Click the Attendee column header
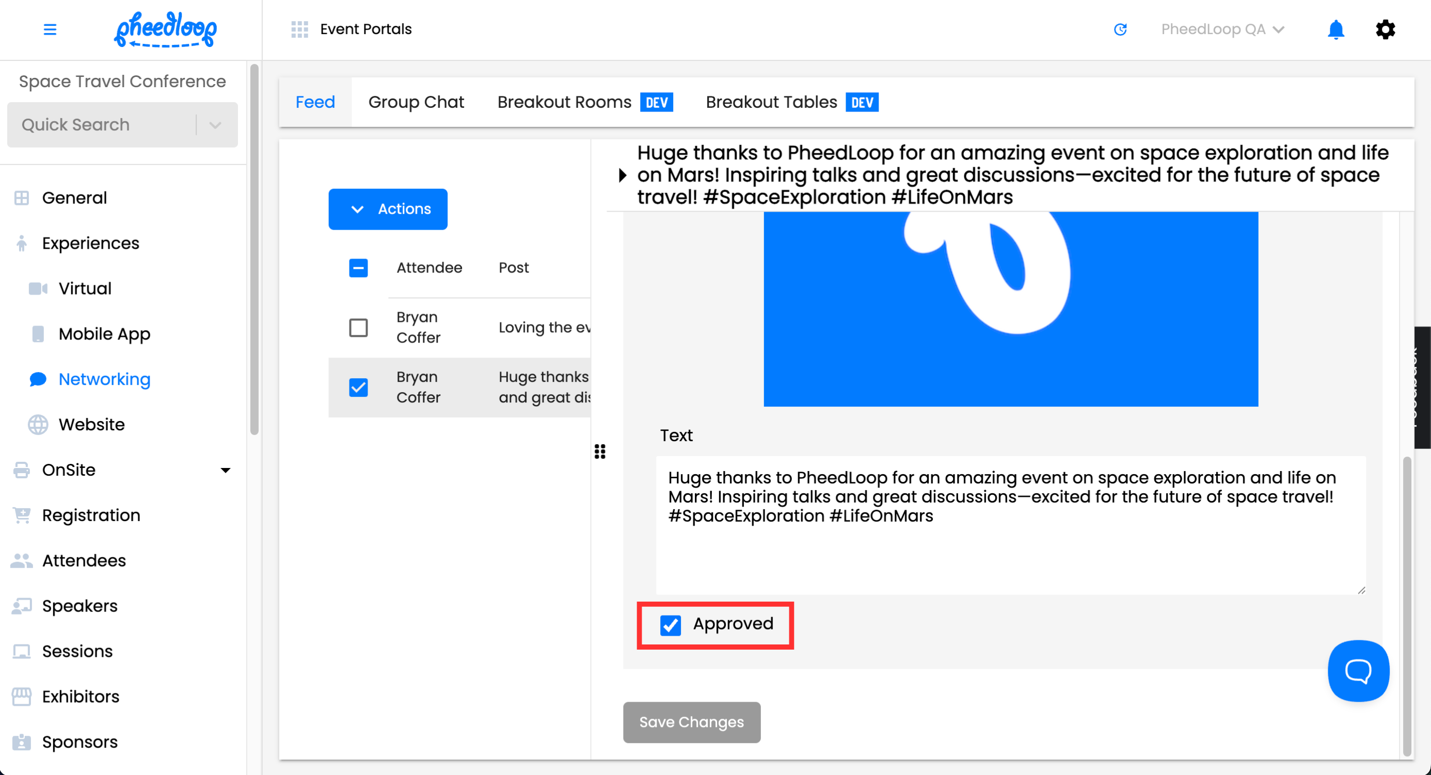Screen dimensions: 1431x775 (429, 268)
